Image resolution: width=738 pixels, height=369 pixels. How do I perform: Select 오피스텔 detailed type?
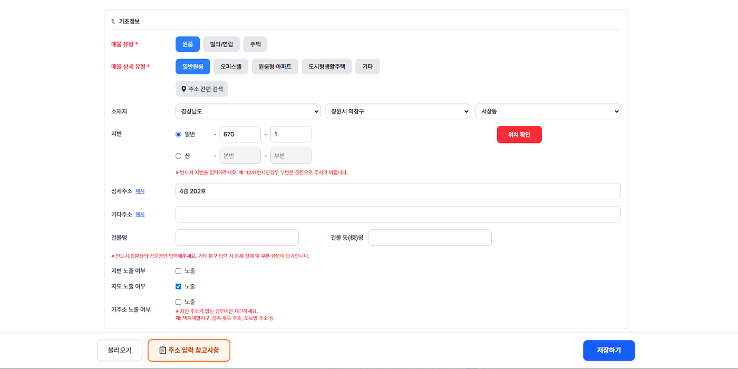[x=231, y=67]
